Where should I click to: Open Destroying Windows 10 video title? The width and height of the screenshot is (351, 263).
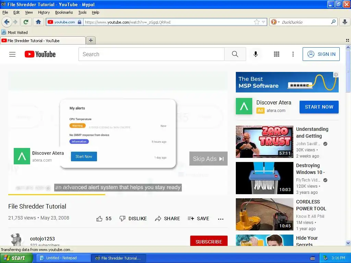310,168
